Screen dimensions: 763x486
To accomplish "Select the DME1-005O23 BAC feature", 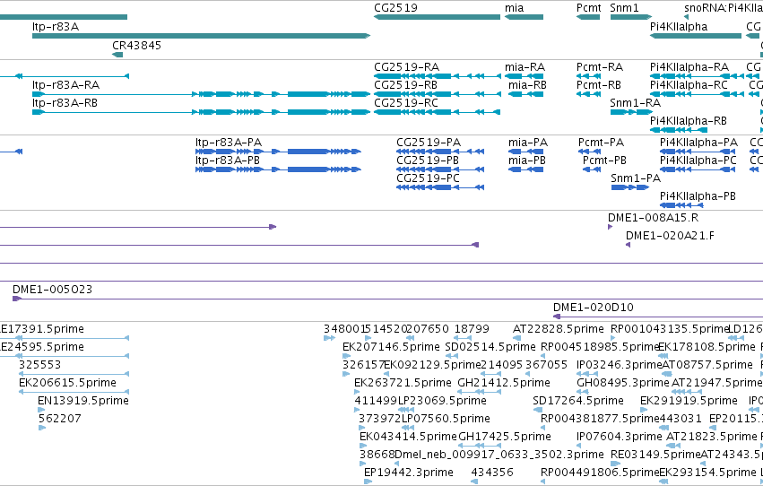I will tap(388, 299).
